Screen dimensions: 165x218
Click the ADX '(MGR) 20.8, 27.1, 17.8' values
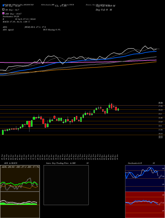click(35, 27)
